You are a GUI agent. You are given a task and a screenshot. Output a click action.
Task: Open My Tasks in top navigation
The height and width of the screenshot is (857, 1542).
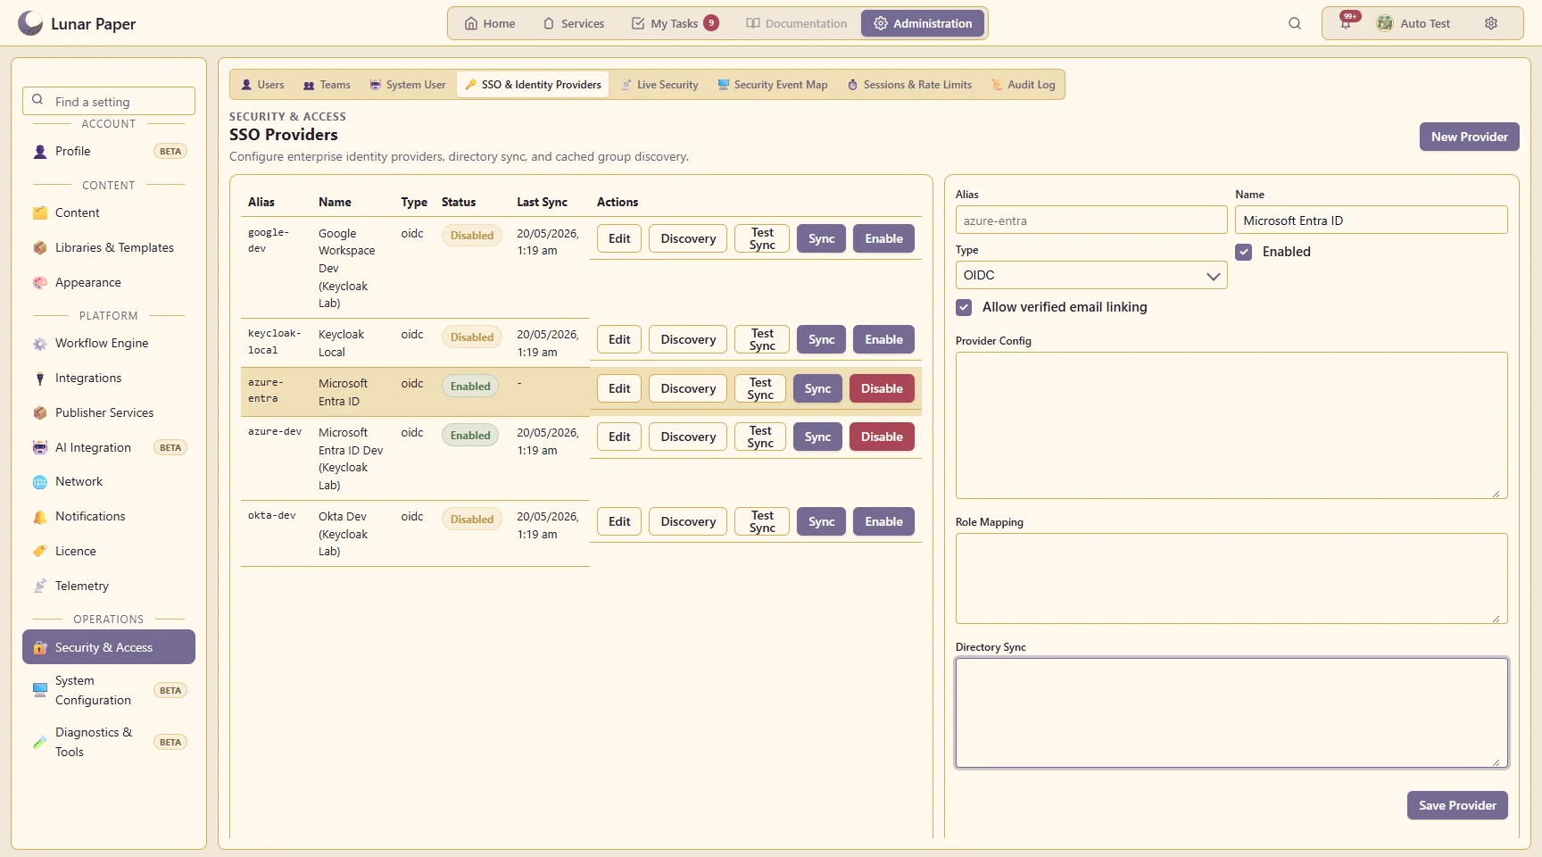click(675, 23)
